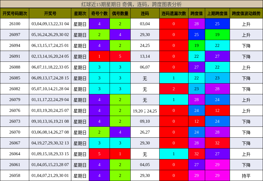Viewport: 263px width, 181px height.
Task: Select draw numbers 01,11,17,22,24,29 04
Action: pos(50,100)
